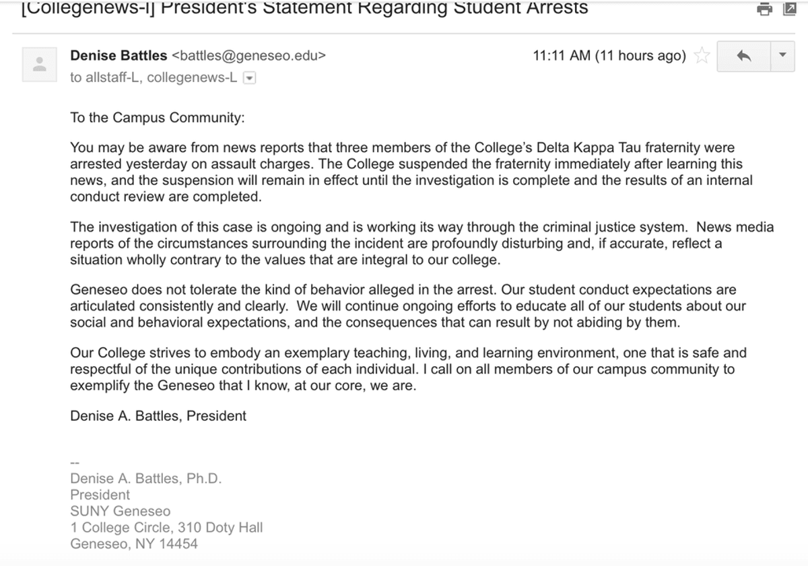Click the subject line President's Statement Regarding Student Arrests

(x=303, y=8)
